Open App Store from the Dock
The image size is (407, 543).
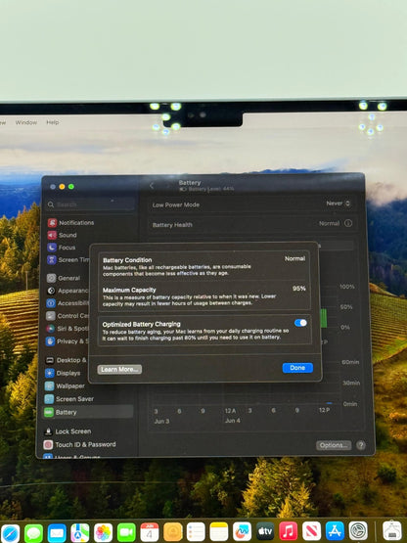[x=335, y=531]
